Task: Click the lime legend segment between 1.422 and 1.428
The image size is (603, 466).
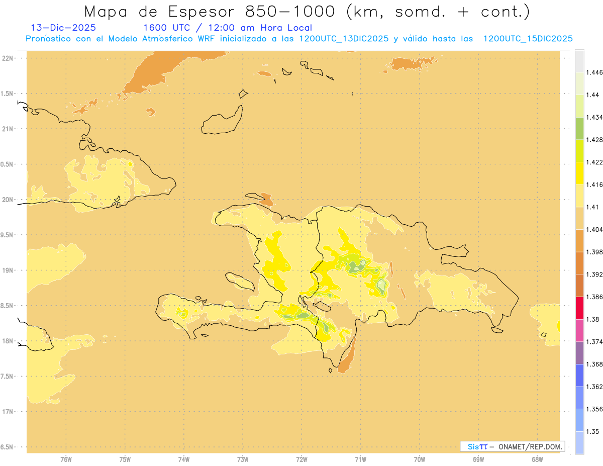Action: click(579, 151)
